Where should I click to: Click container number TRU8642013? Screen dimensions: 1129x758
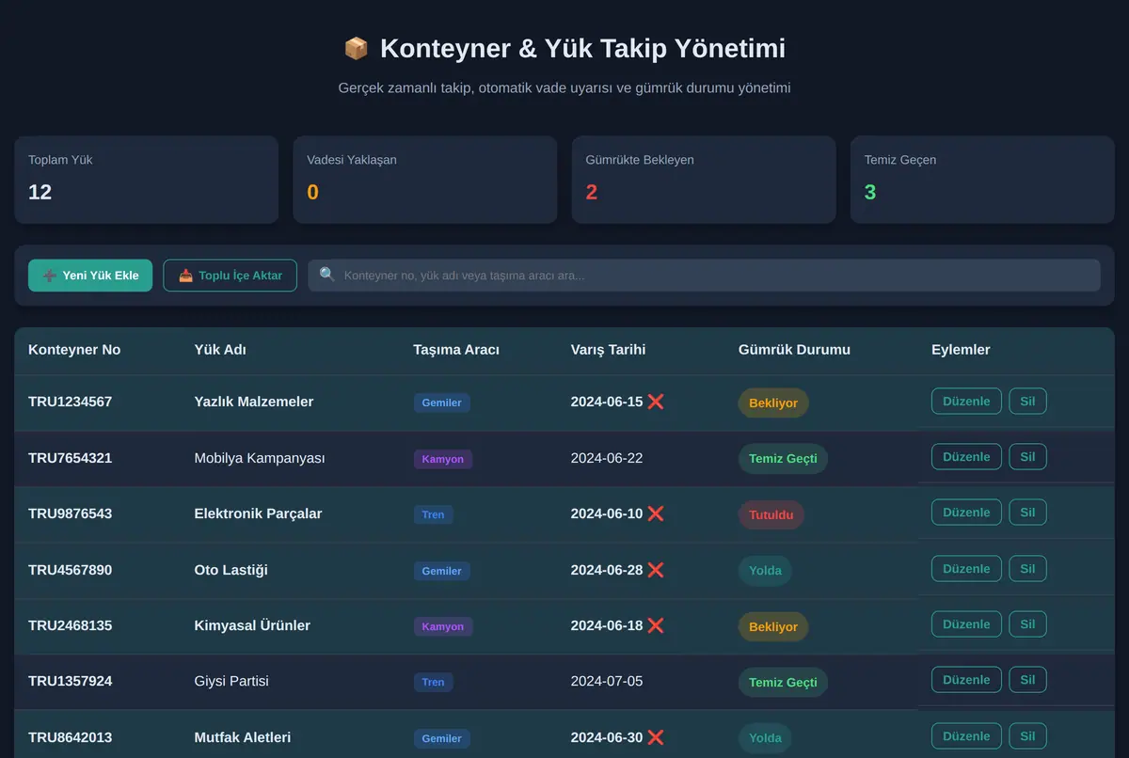[x=70, y=737]
